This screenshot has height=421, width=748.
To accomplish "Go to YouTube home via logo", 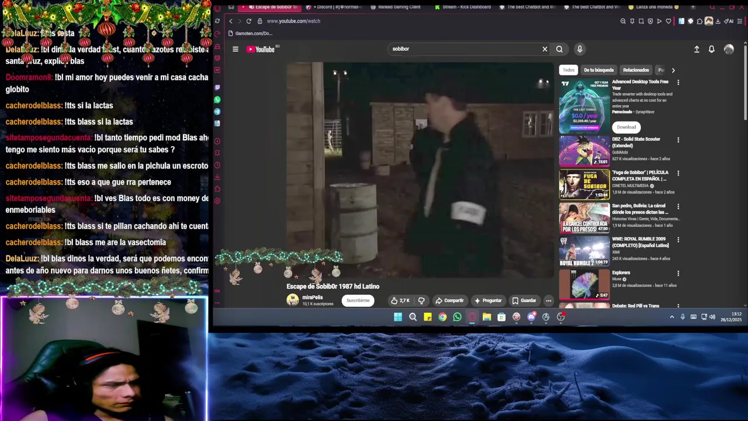I will (x=261, y=49).
